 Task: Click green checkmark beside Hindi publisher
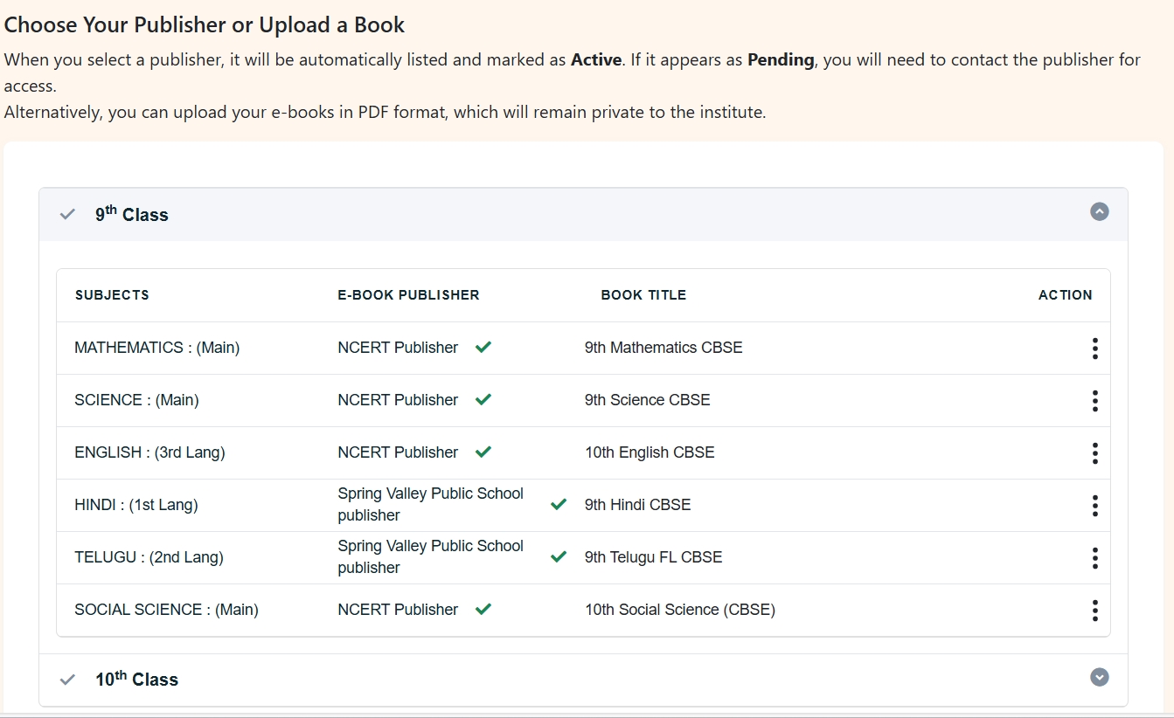pos(559,504)
